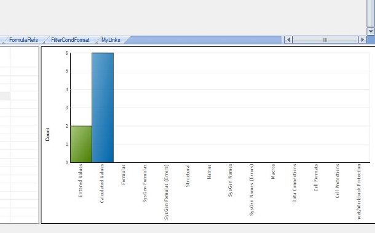Click the horizontal scrollbar right arrow
Viewport: 375px width, 233px height.
[363, 40]
